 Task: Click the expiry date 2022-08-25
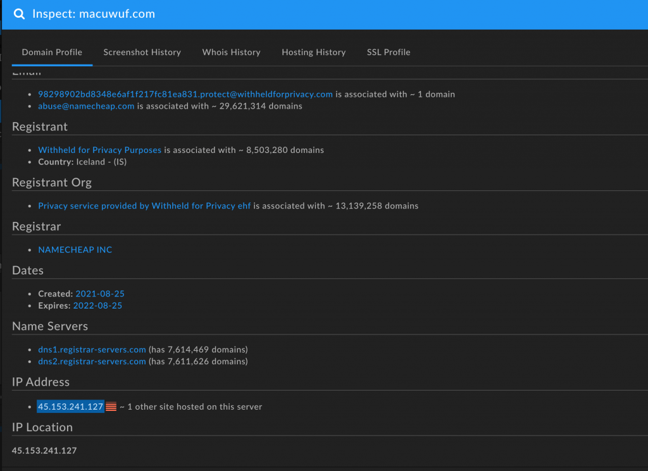coord(97,305)
